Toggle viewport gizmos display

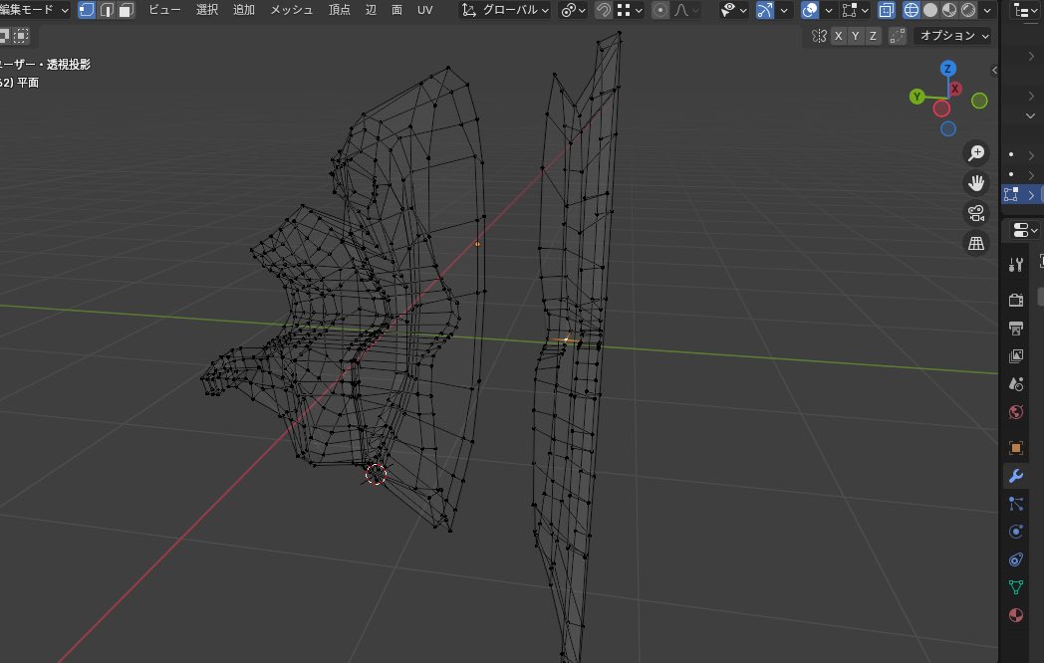[x=765, y=10]
